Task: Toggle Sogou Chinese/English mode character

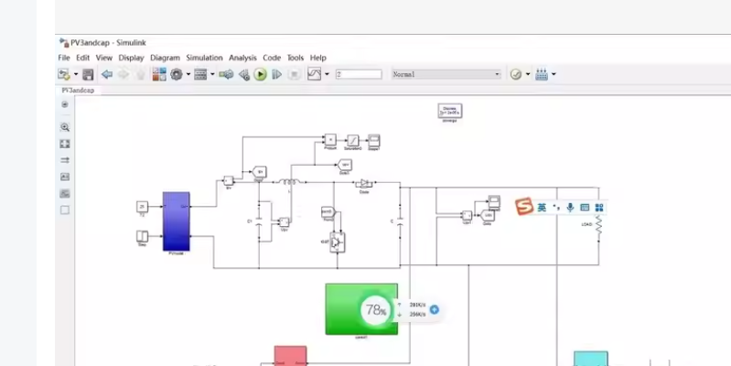Action: [542, 208]
